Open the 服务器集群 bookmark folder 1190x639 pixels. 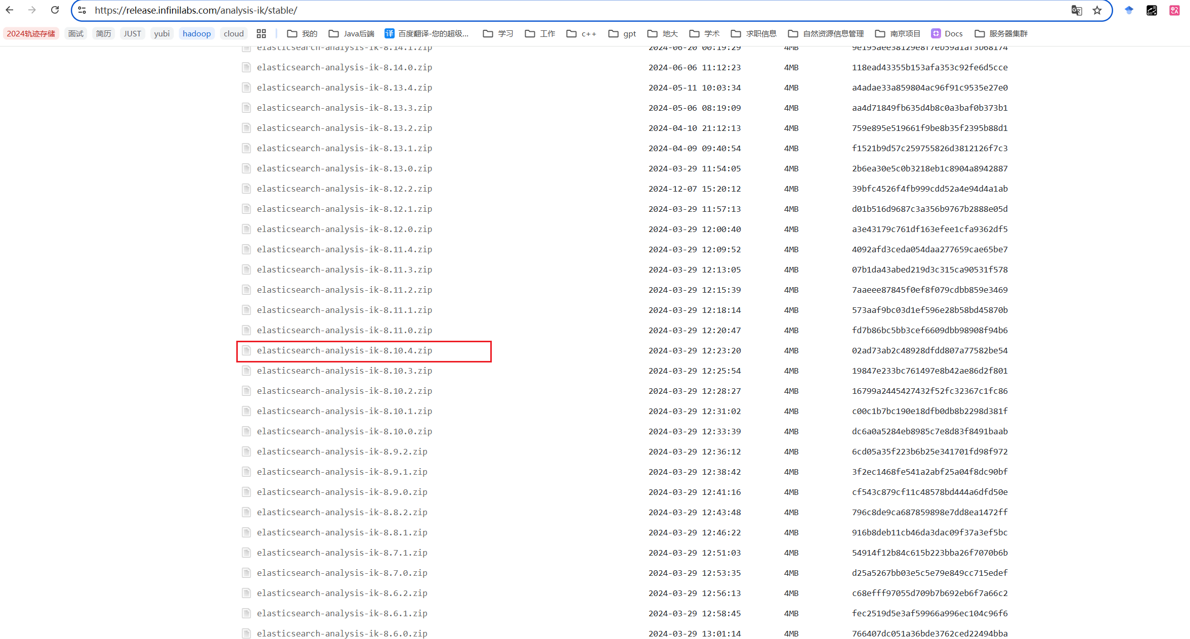1001,33
